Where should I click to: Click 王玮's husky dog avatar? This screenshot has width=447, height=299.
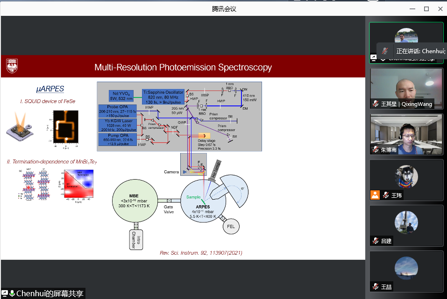coord(406,176)
